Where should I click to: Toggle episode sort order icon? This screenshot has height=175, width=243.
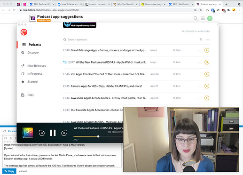tap(201, 40)
